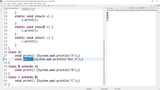Collapse the show(C c) method fold
Screen dimensions: 160x90
click(x=8, y=38)
